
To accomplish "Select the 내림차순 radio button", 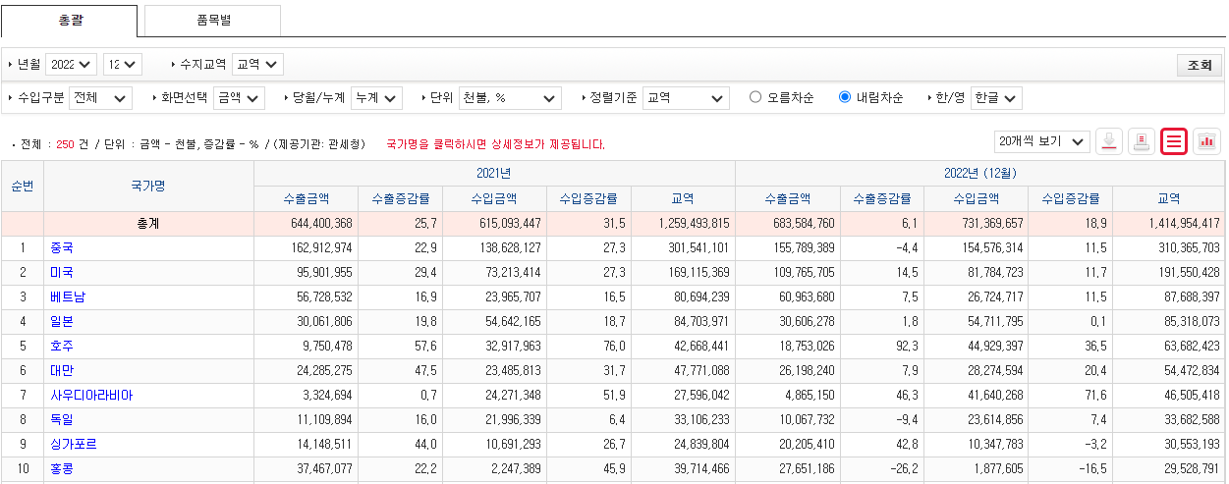I will tap(844, 97).
